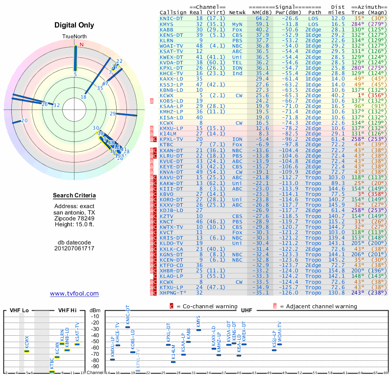Click the db datecode 201207061717 value
392x377 pixels.
pyautogui.click(x=74, y=248)
